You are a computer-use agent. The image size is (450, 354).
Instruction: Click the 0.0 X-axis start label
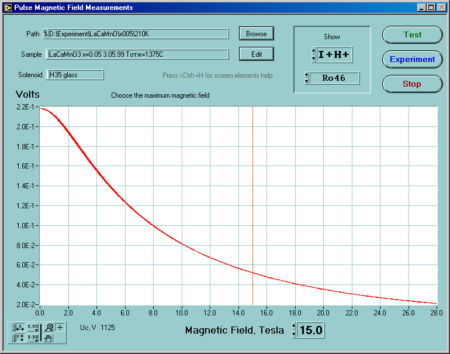(40, 313)
